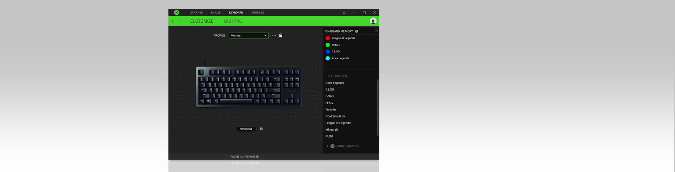675x172 pixels.
Task: Expand the Stored Macros section
Action: [x=327, y=146]
